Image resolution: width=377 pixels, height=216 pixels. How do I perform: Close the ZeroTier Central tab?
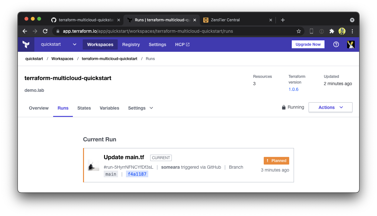[270, 20]
